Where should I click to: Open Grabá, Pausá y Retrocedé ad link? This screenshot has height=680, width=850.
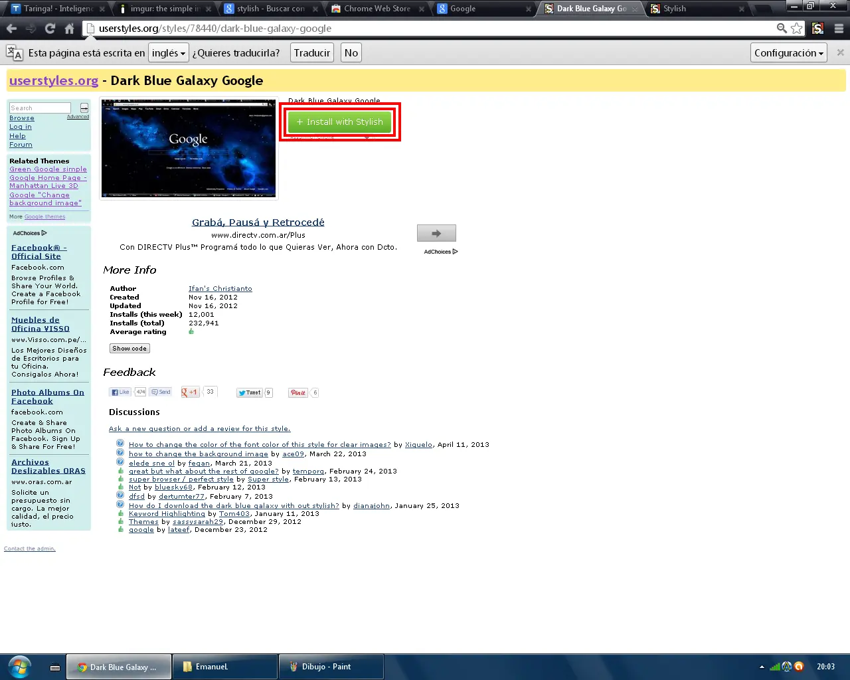tap(258, 222)
